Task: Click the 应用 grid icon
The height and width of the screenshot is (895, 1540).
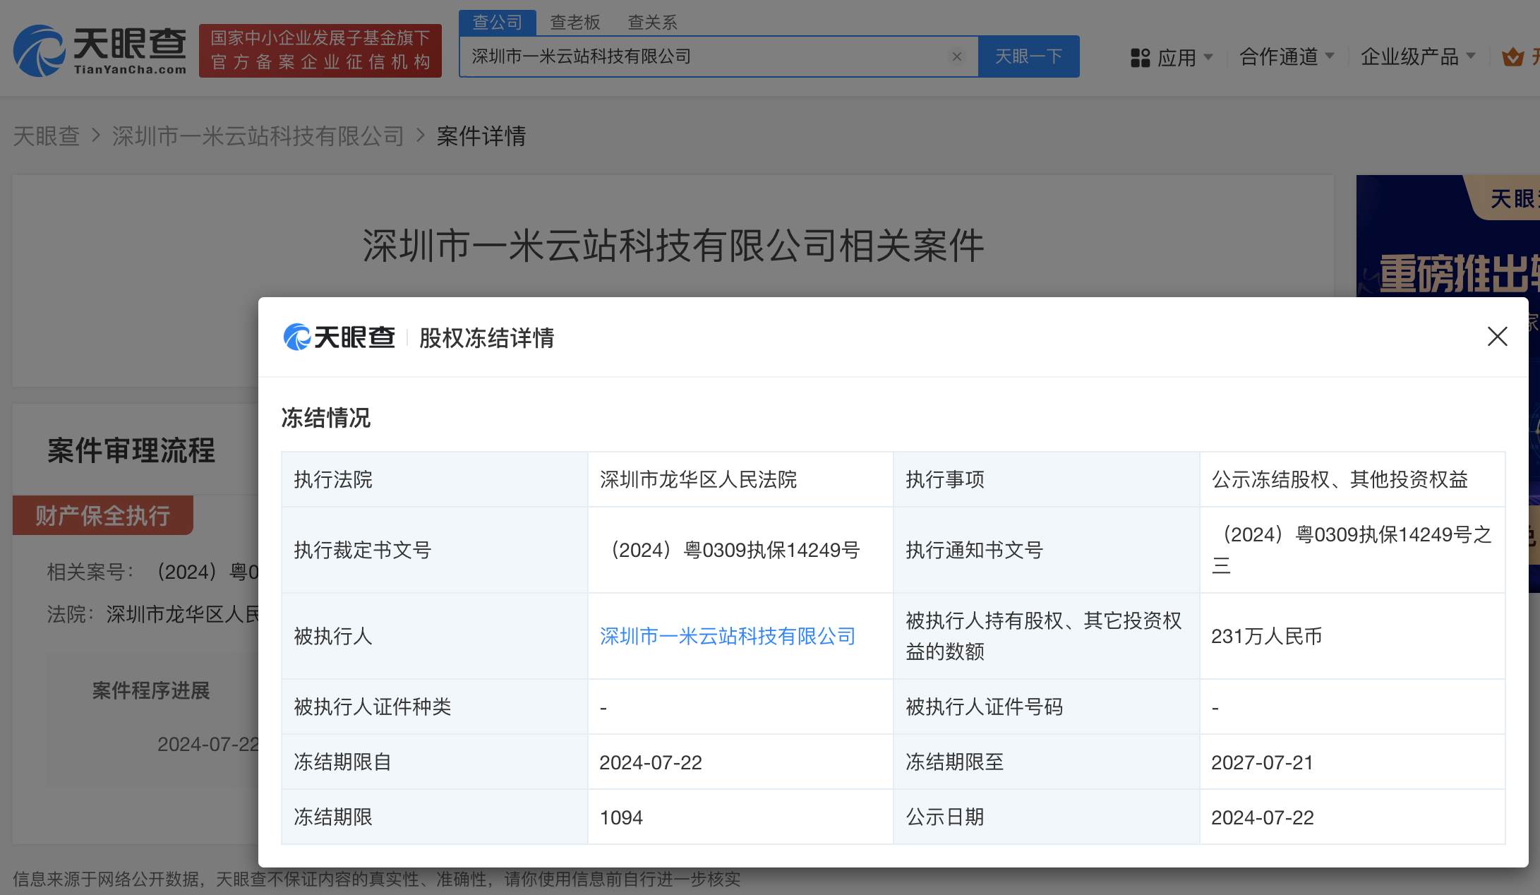Action: pos(1140,57)
